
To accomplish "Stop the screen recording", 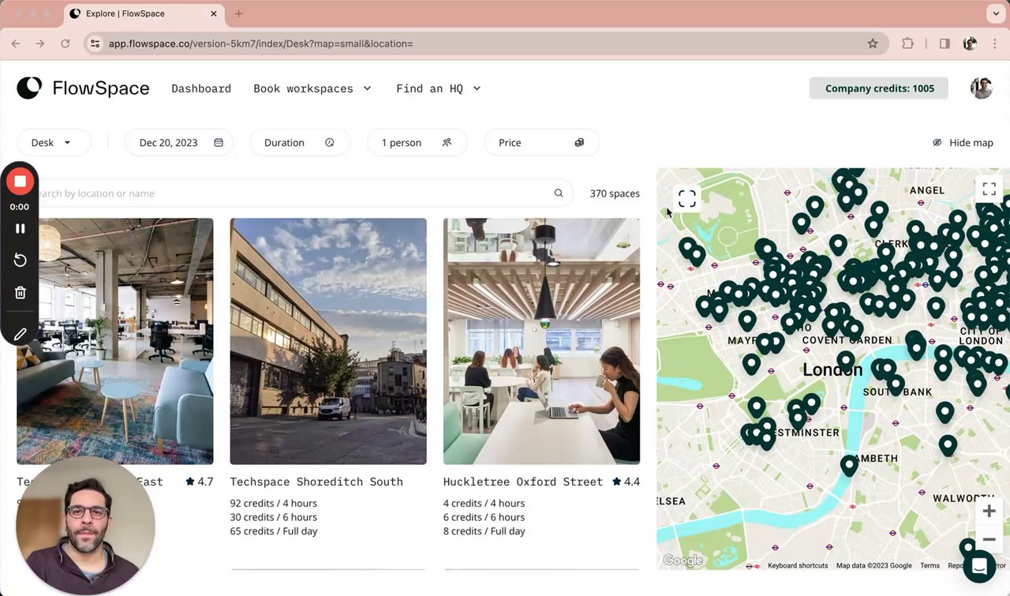I will 21,182.
